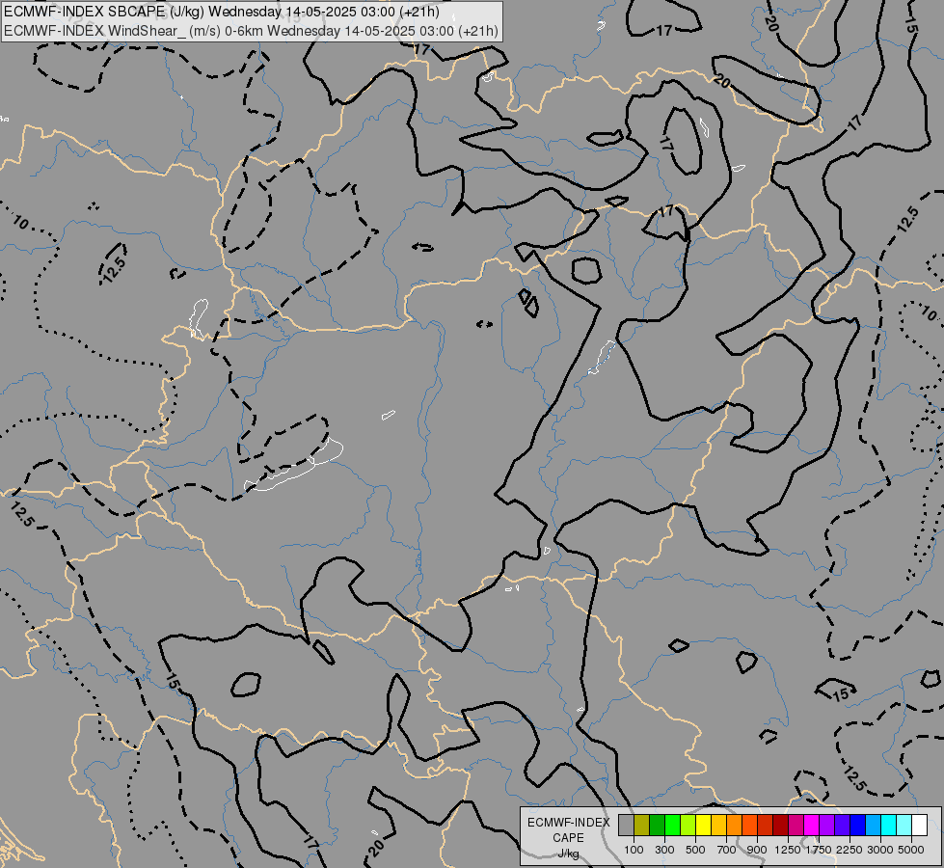Pick the purple legend swatch
944x868 pixels.
[x=827, y=825]
